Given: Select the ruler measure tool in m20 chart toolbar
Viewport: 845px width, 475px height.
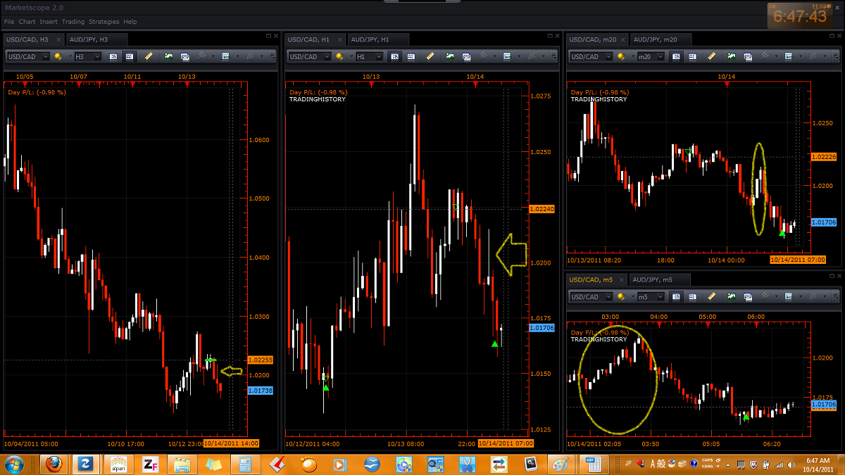Looking at the screenshot, I should point(712,56).
